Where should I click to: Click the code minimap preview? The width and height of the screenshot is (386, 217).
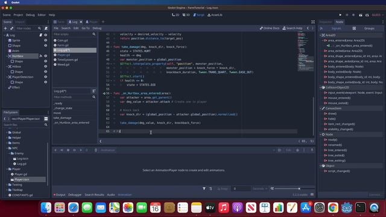coord(306,52)
